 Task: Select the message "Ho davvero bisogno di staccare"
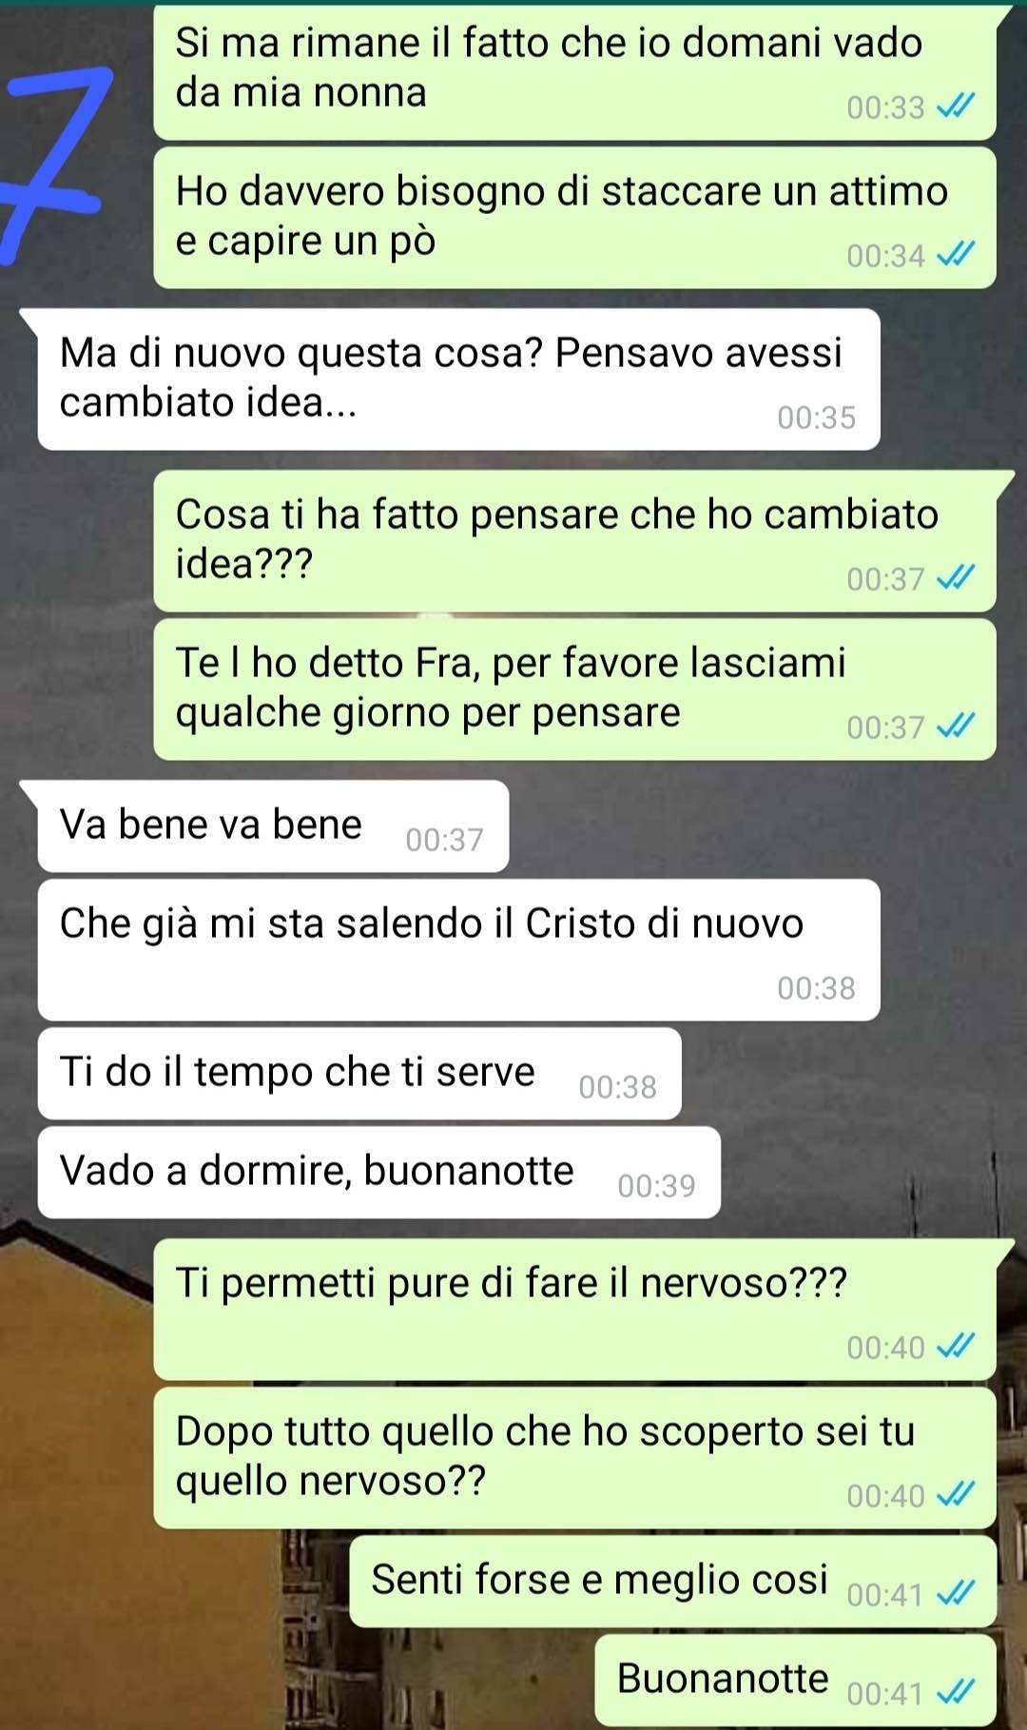[574, 218]
